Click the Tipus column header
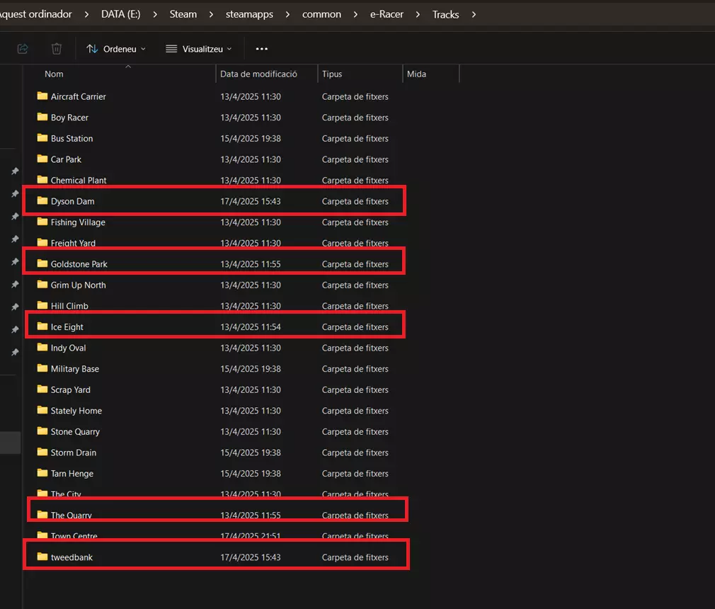The image size is (715, 609). pos(332,74)
